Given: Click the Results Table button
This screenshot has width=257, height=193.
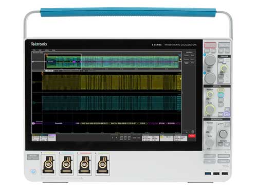Looking at the screenshot, I should pyautogui.click(x=187, y=63).
